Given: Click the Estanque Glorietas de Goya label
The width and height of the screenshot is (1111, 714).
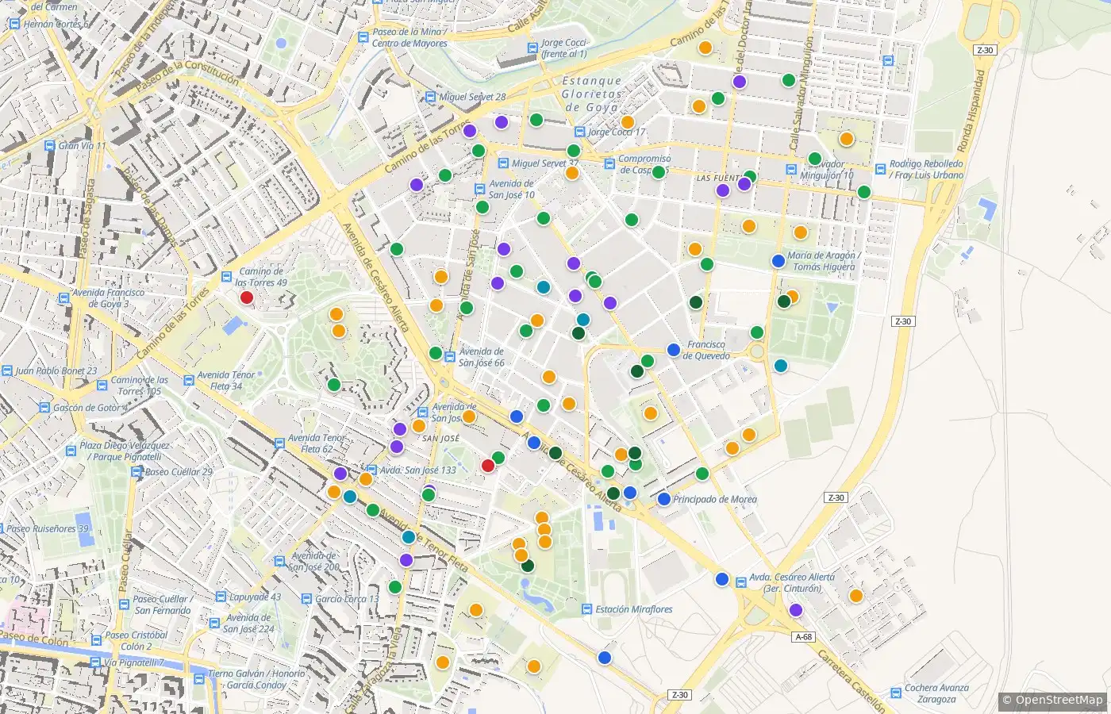Looking at the screenshot, I should click(592, 94).
